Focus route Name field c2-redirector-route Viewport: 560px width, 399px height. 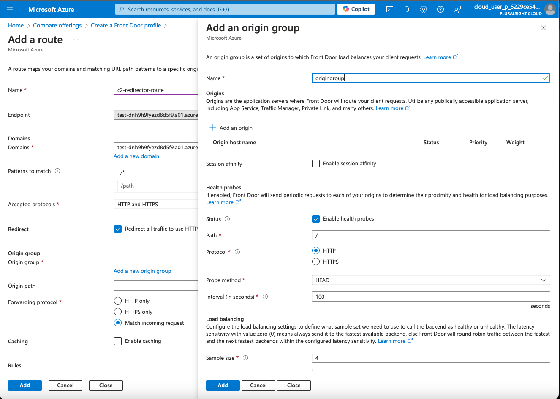pyautogui.click(x=155, y=90)
